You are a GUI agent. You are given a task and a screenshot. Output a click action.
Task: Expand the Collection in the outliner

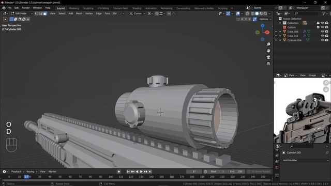point(280,23)
